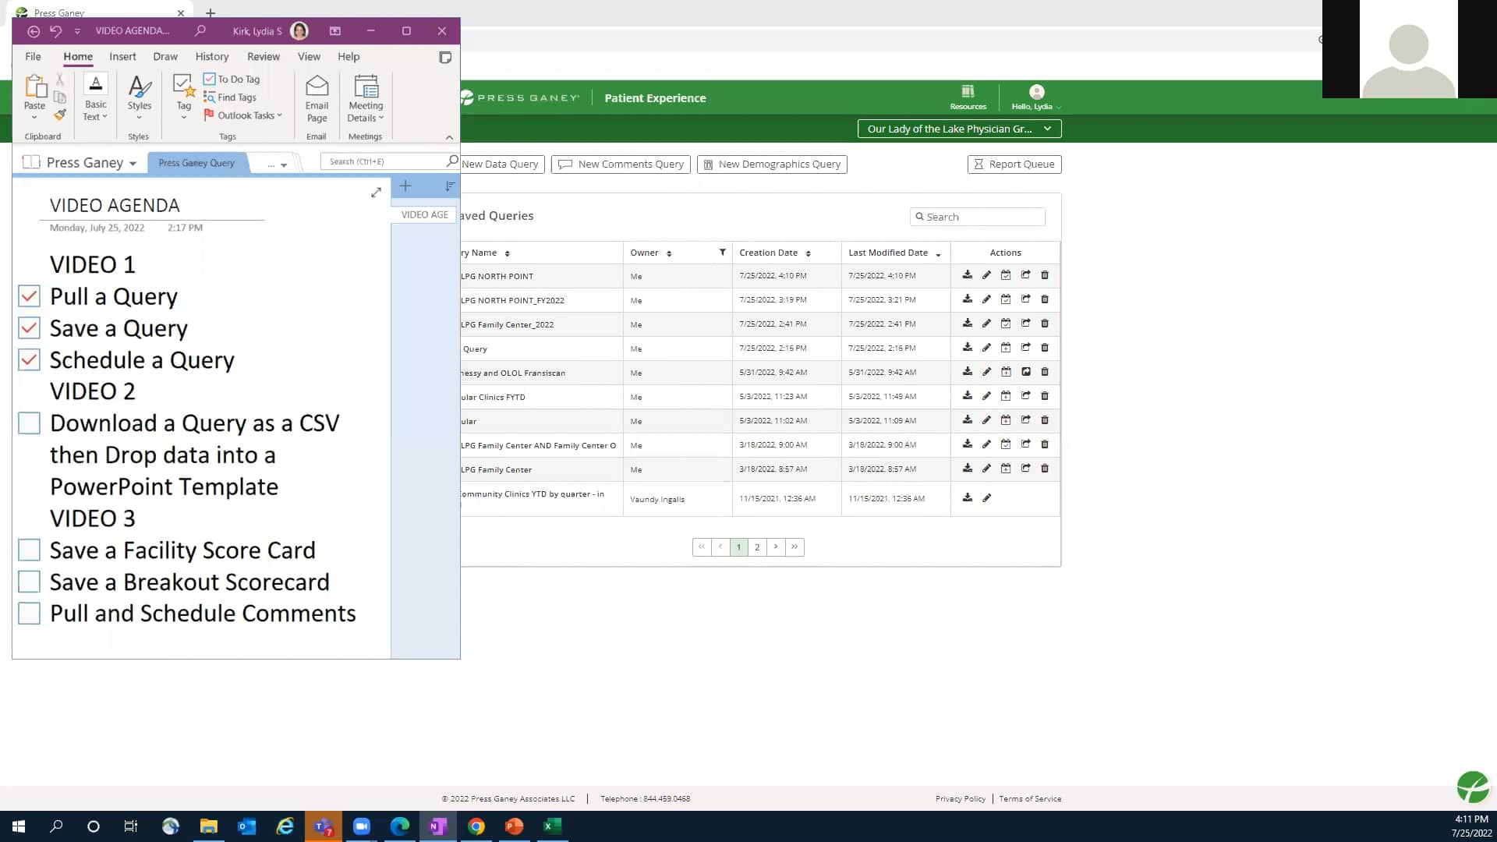Open the Owner column filter
Screen dimensions: 1497x842
[x=723, y=253]
